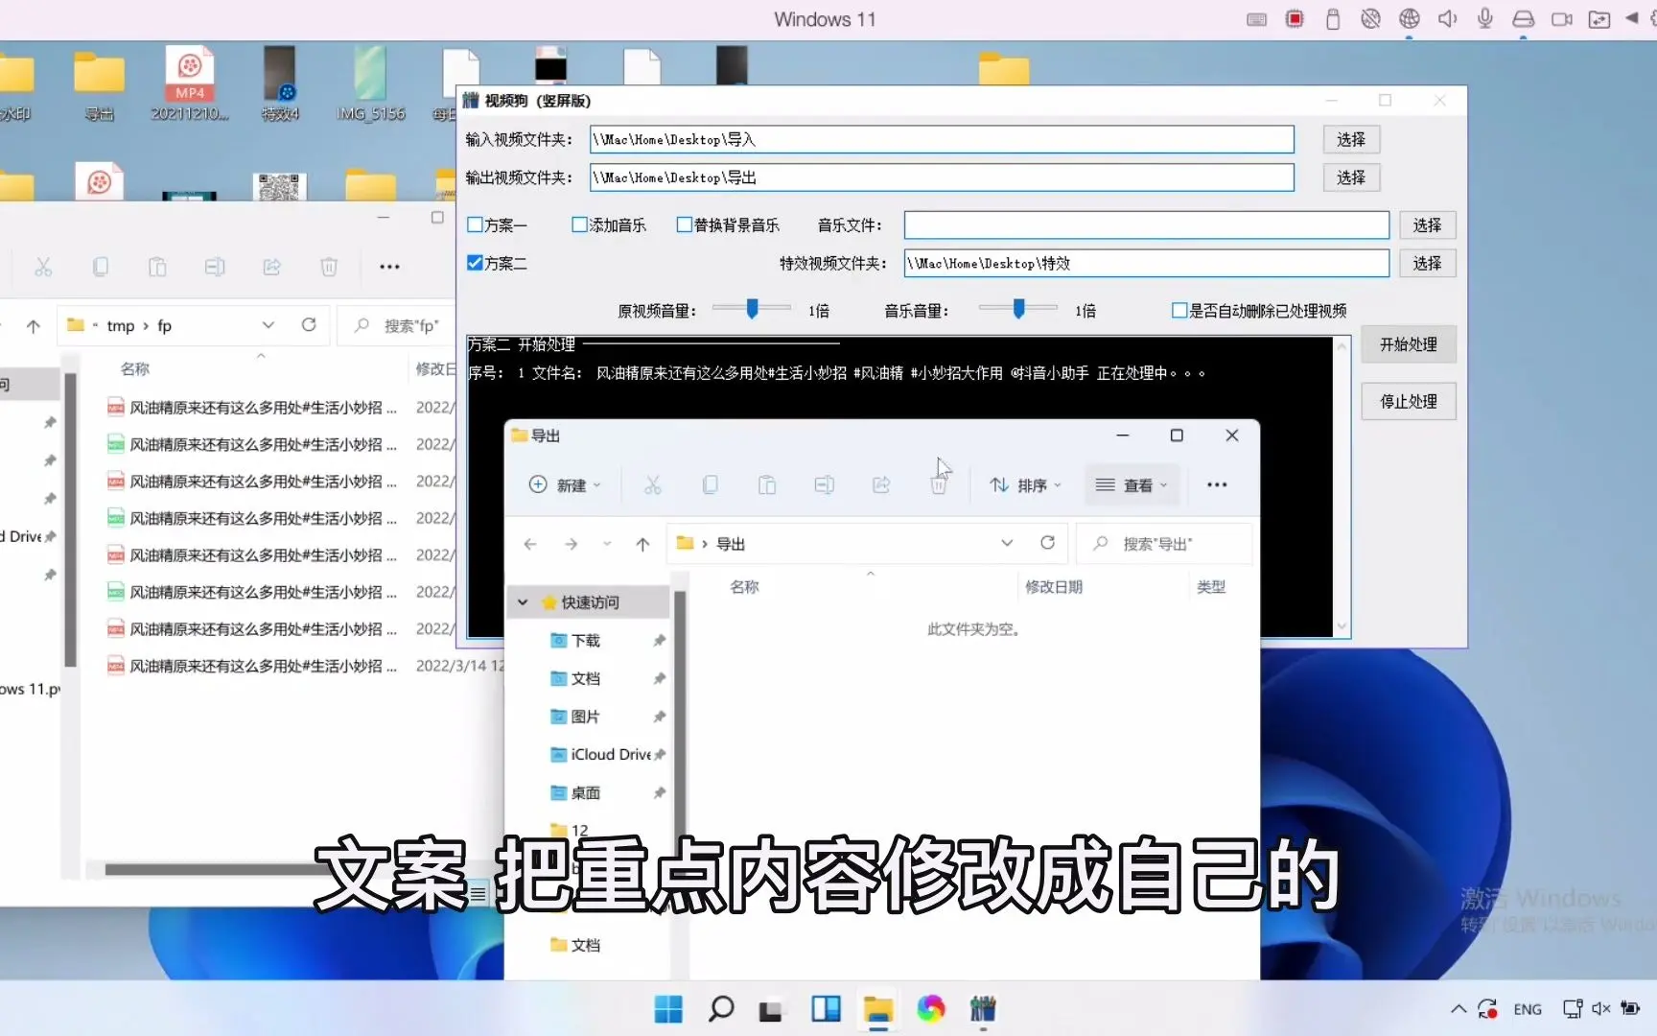The width and height of the screenshot is (1657, 1036).
Task: Click Delete trash icon in fp window
Action: tap(329, 267)
